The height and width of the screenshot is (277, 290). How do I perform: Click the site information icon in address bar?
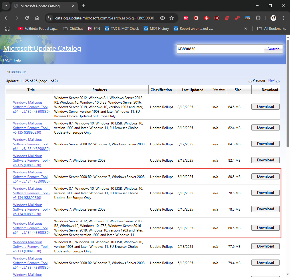pos(49,18)
